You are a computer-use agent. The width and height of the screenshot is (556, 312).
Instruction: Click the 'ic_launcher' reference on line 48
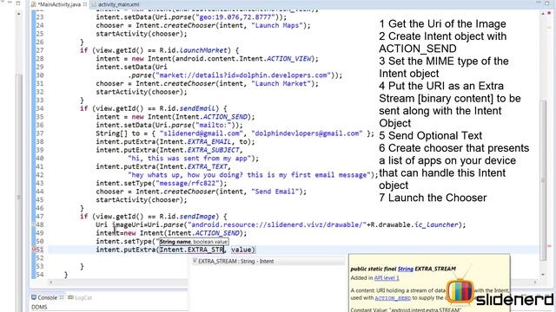coord(437,225)
